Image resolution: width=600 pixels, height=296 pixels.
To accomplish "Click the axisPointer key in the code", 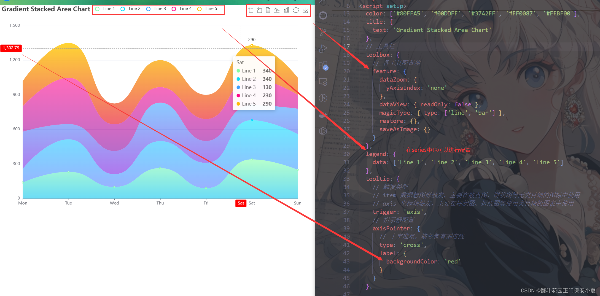I will [x=391, y=228].
